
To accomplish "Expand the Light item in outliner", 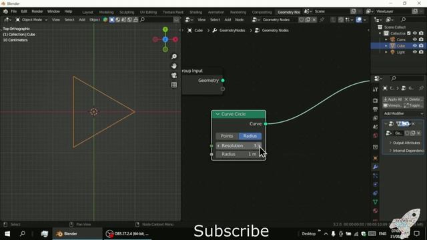I will tap(386, 52).
